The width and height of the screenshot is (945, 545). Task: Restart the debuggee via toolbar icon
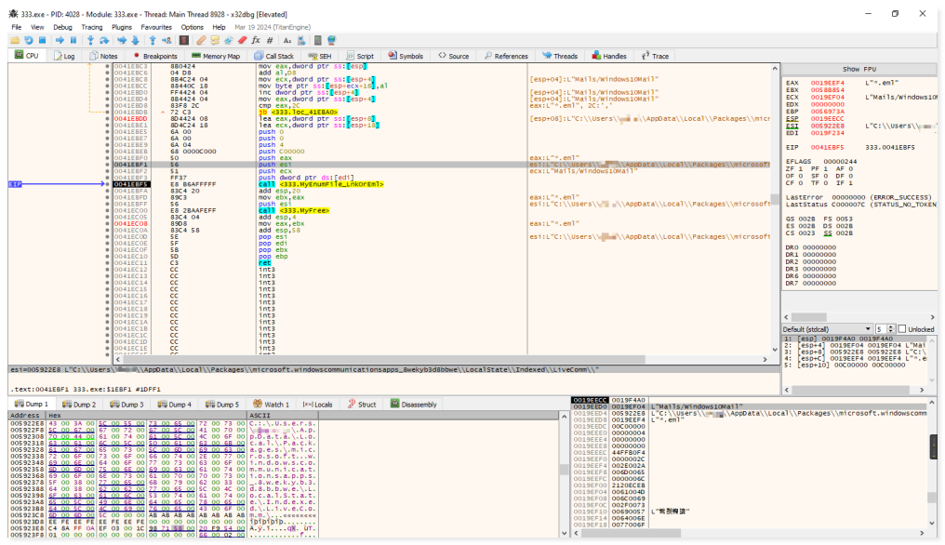[30, 41]
